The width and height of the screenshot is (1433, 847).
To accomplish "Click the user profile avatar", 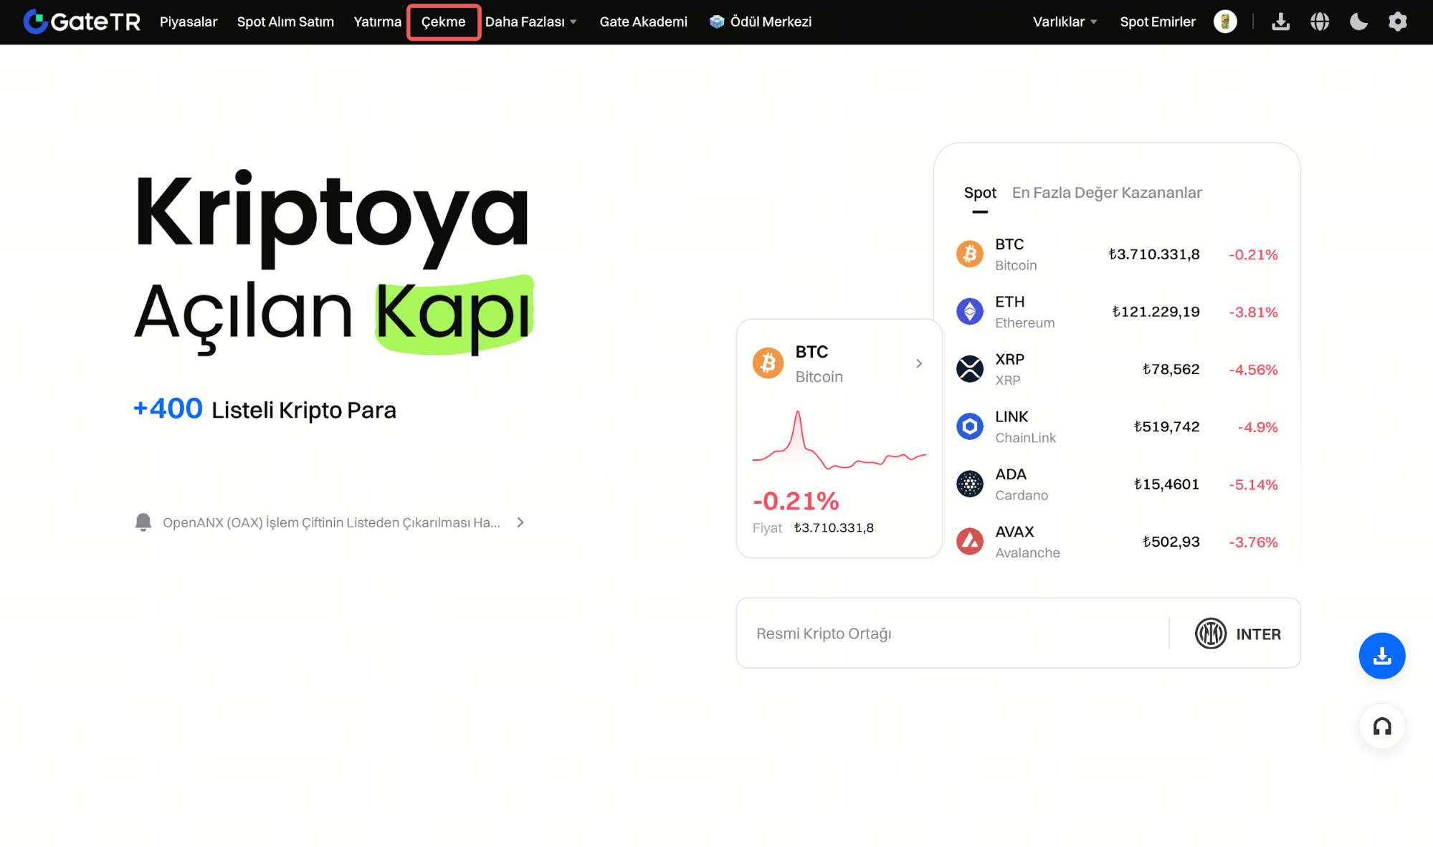I will pos(1225,21).
